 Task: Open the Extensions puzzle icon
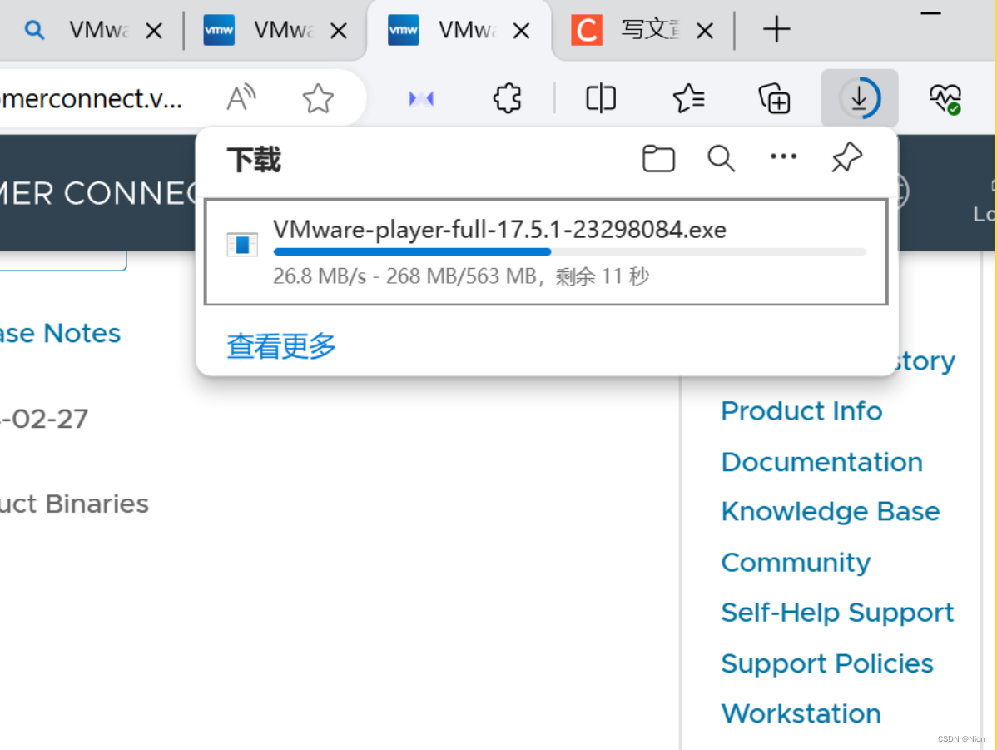506,97
